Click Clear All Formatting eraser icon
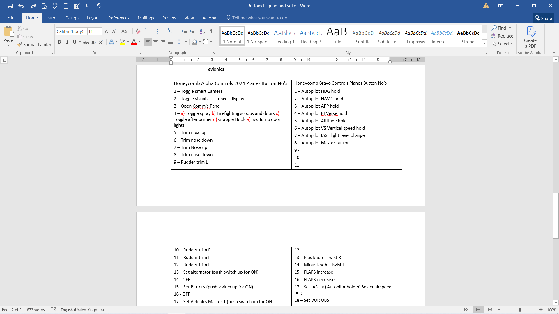Image resolution: width=559 pixels, height=314 pixels. (x=138, y=31)
